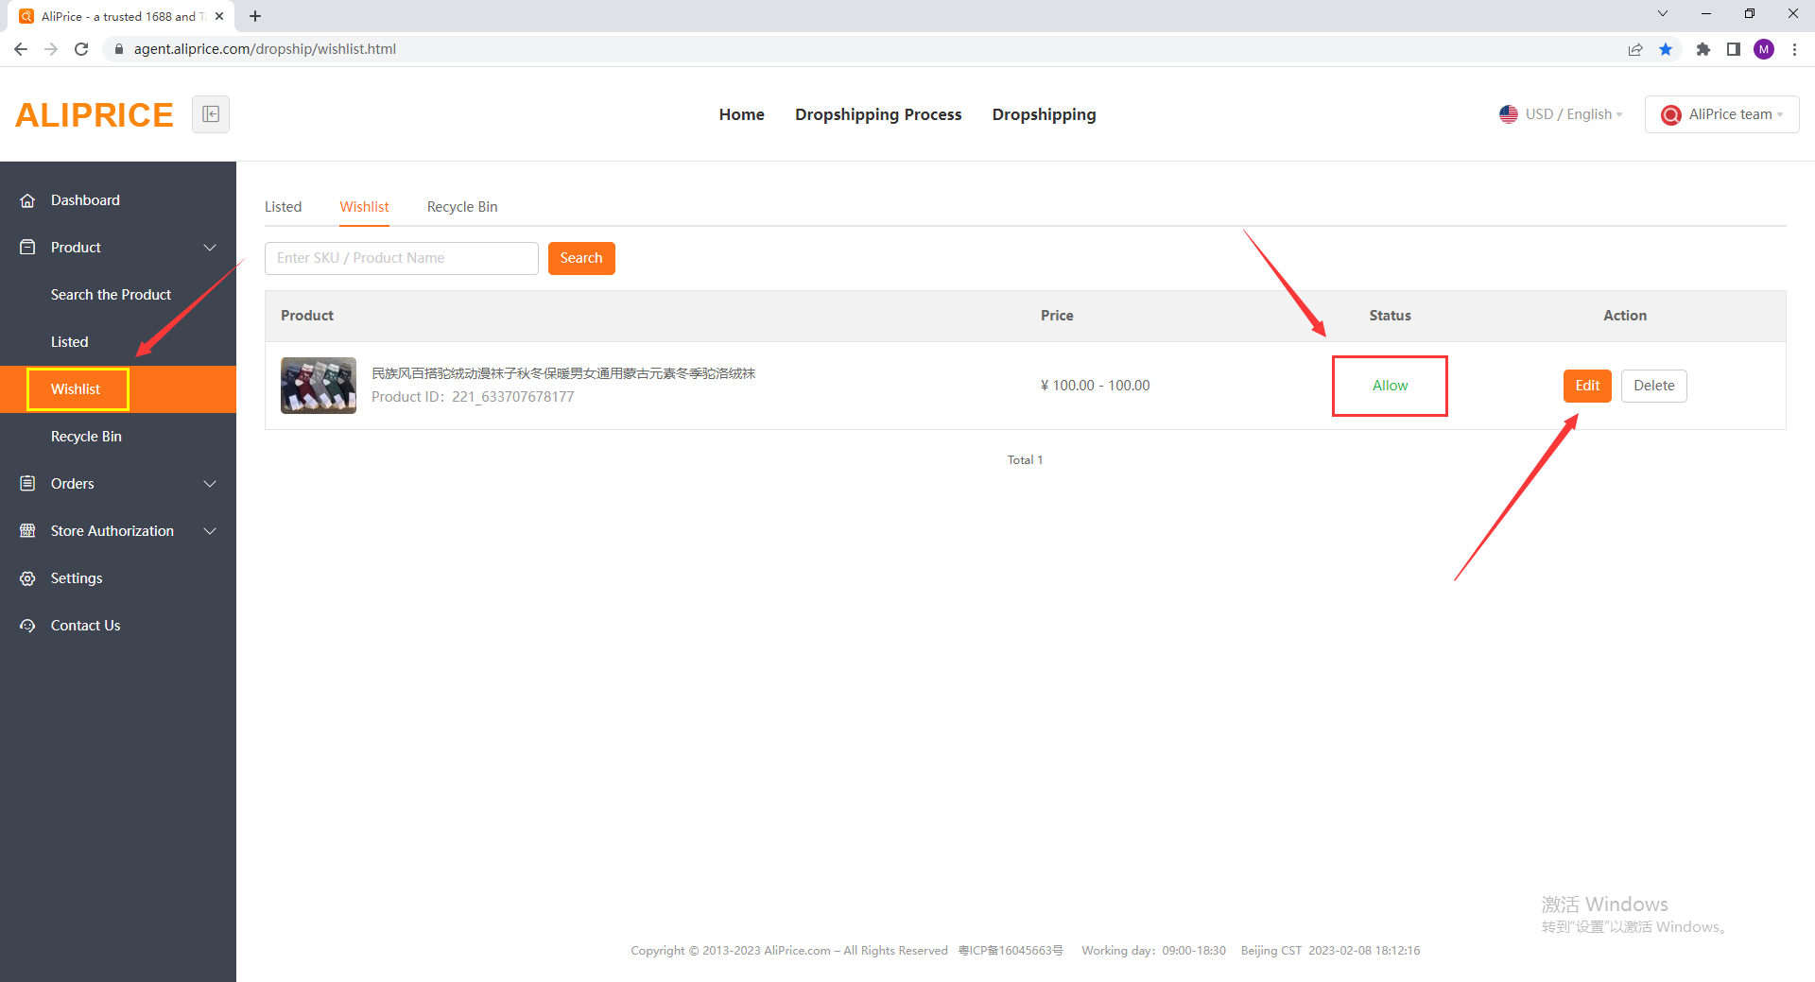Click the Product box icon in sidebar

pyautogui.click(x=27, y=248)
